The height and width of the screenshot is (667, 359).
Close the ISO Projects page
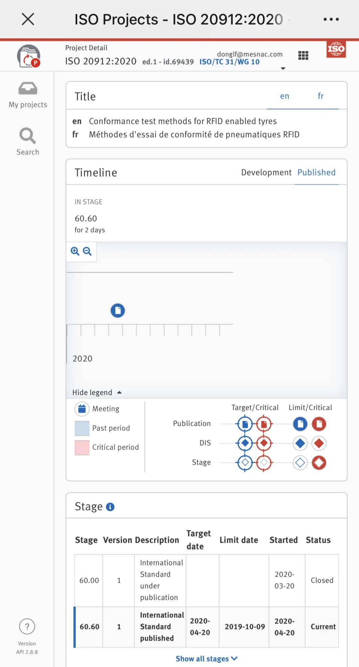[x=28, y=19]
